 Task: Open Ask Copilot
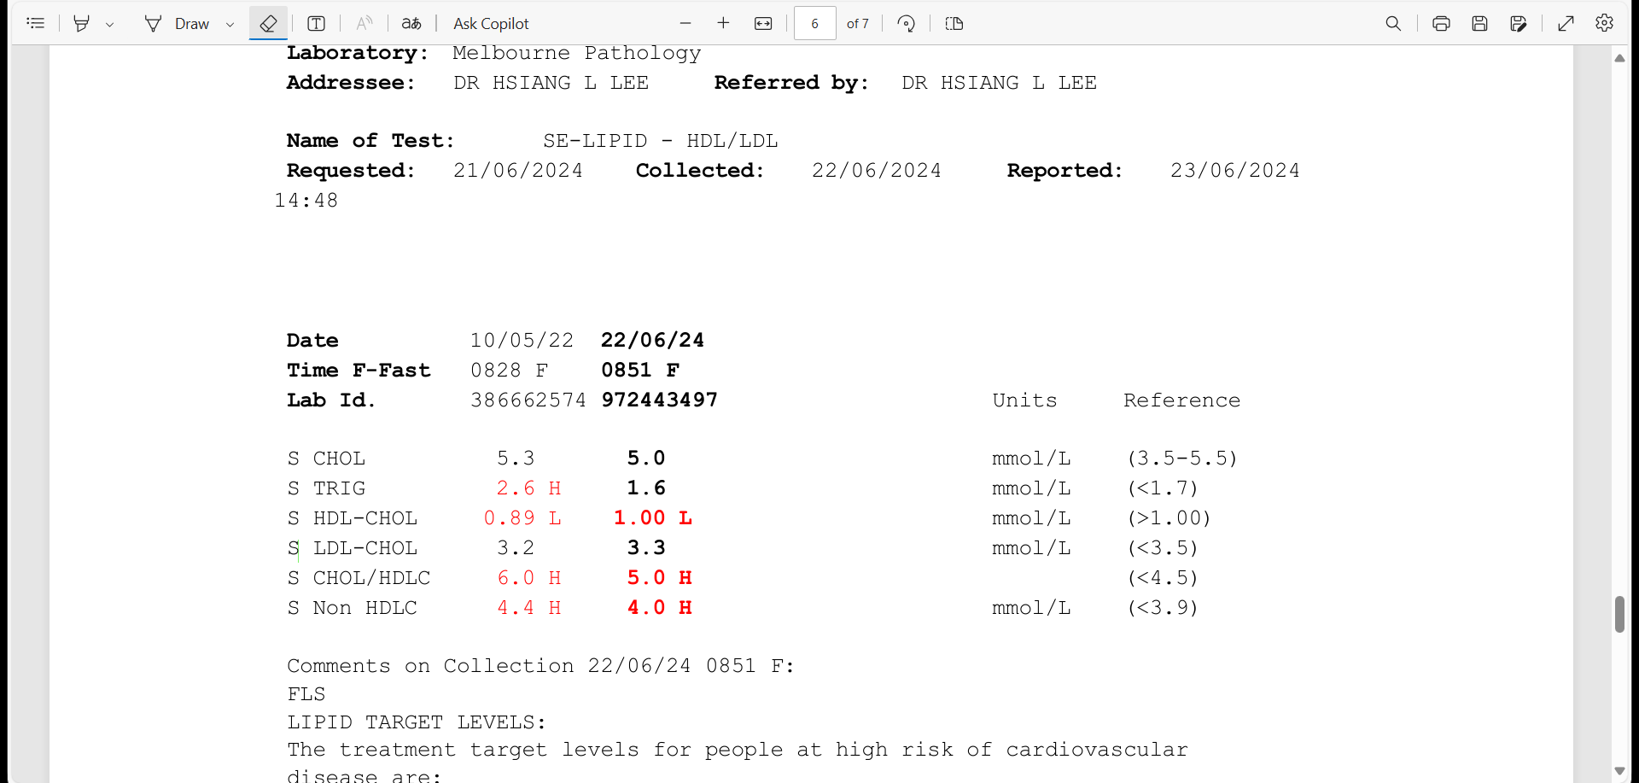(x=491, y=23)
